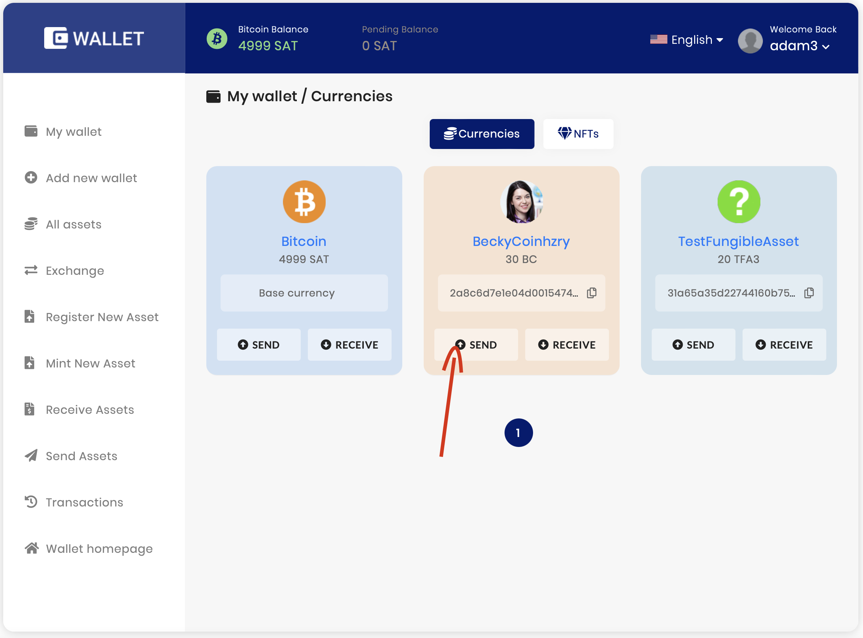This screenshot has height=638, width=863.
Task: Click the user avatar picture
Action: point(750,41)
